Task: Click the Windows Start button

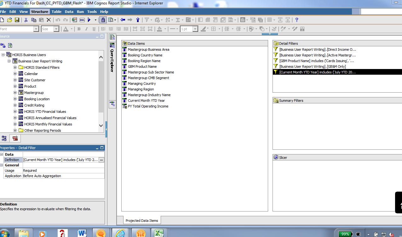Action: point(4,234)
